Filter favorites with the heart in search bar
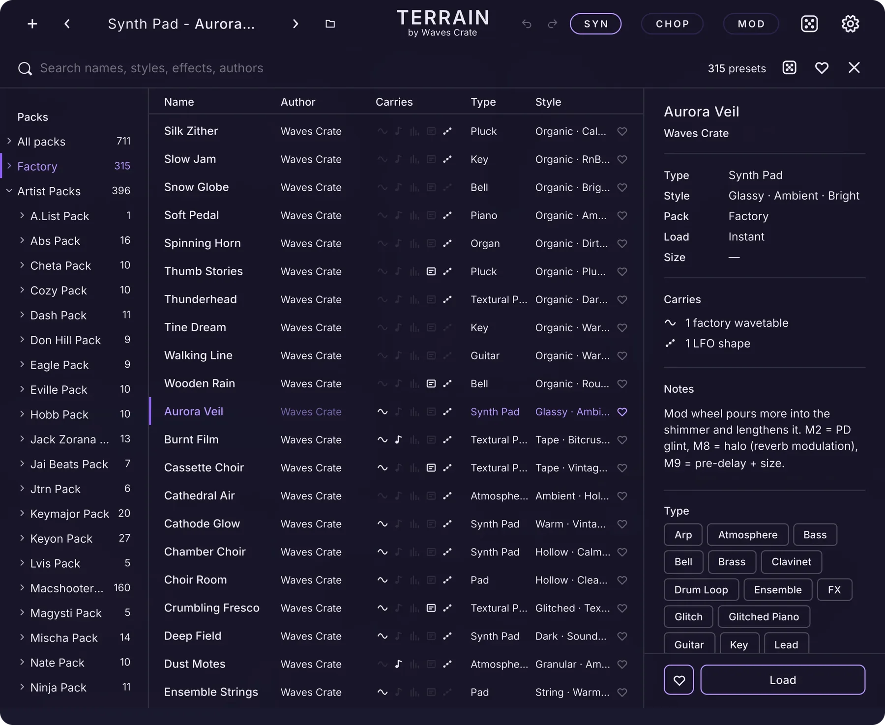The width and height of the screenshot is (885, 725). tap(822, 68)
